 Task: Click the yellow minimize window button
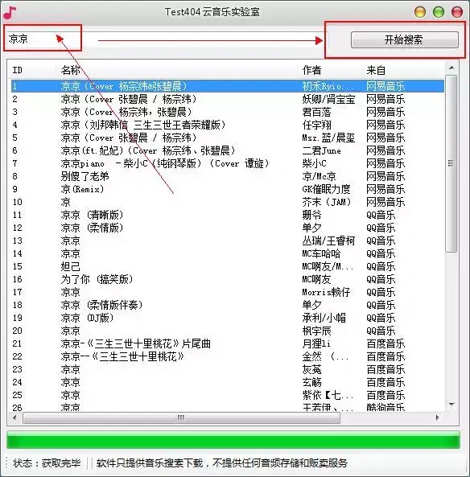pos(420,12)
